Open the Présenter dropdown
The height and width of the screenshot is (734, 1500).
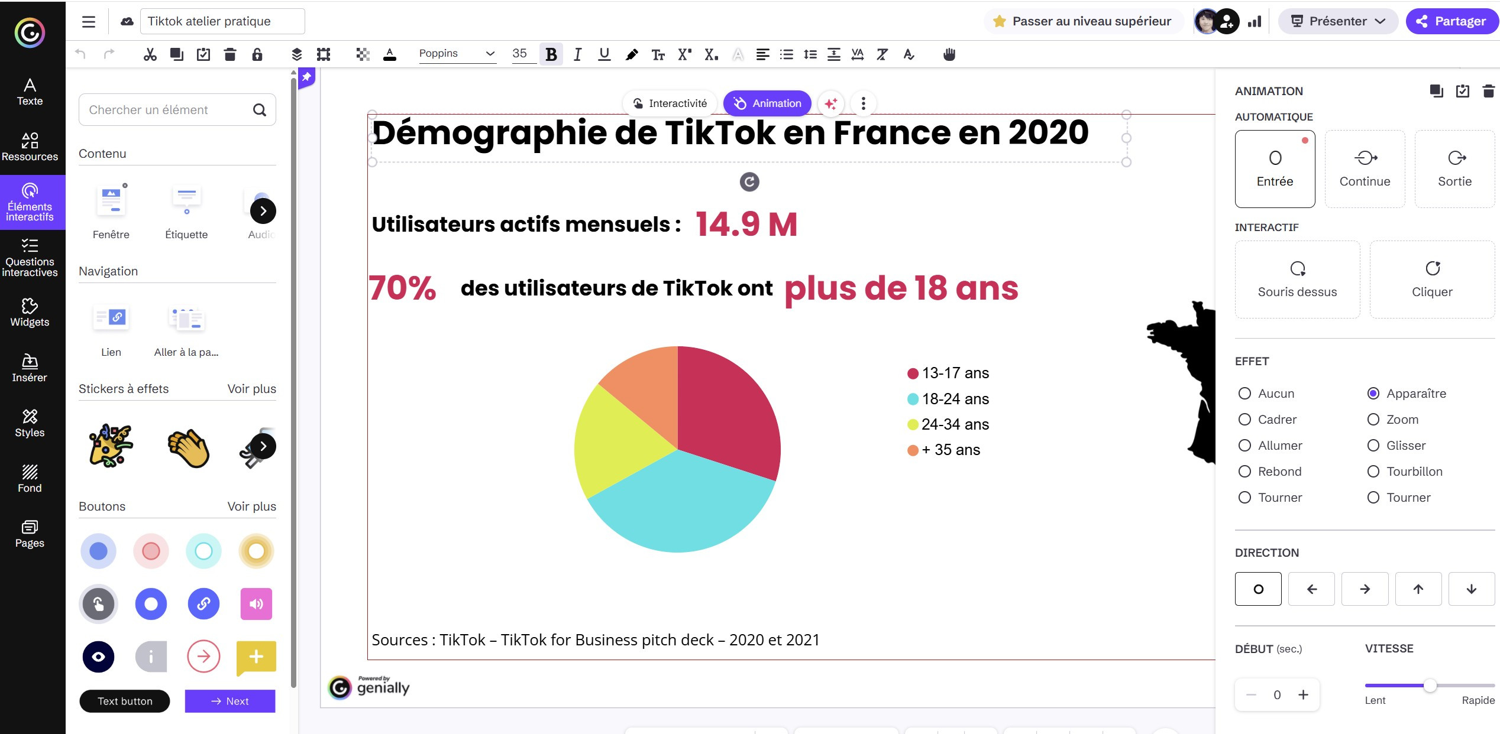1338,21
